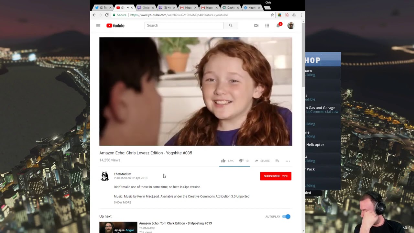Click the browser forward arrow
The width and height of the screenshot is (414, 233).
pos(100,15)
